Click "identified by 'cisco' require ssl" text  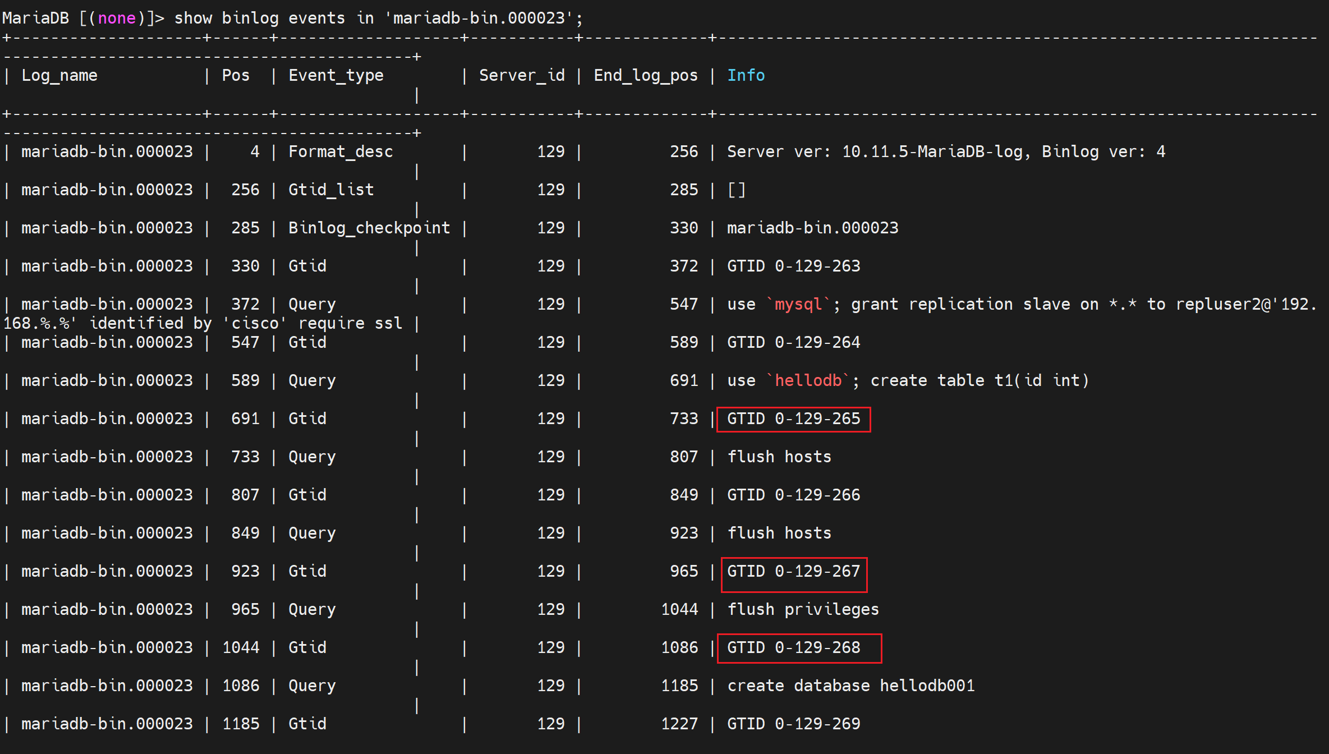(246, 324)
